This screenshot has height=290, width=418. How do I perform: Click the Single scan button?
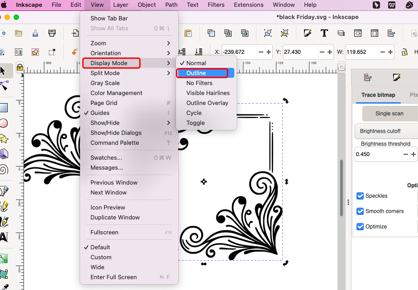click(389, 113)
